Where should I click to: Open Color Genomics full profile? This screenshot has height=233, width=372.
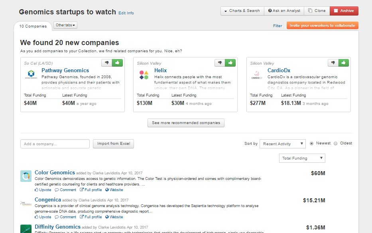tap(91, 190)
